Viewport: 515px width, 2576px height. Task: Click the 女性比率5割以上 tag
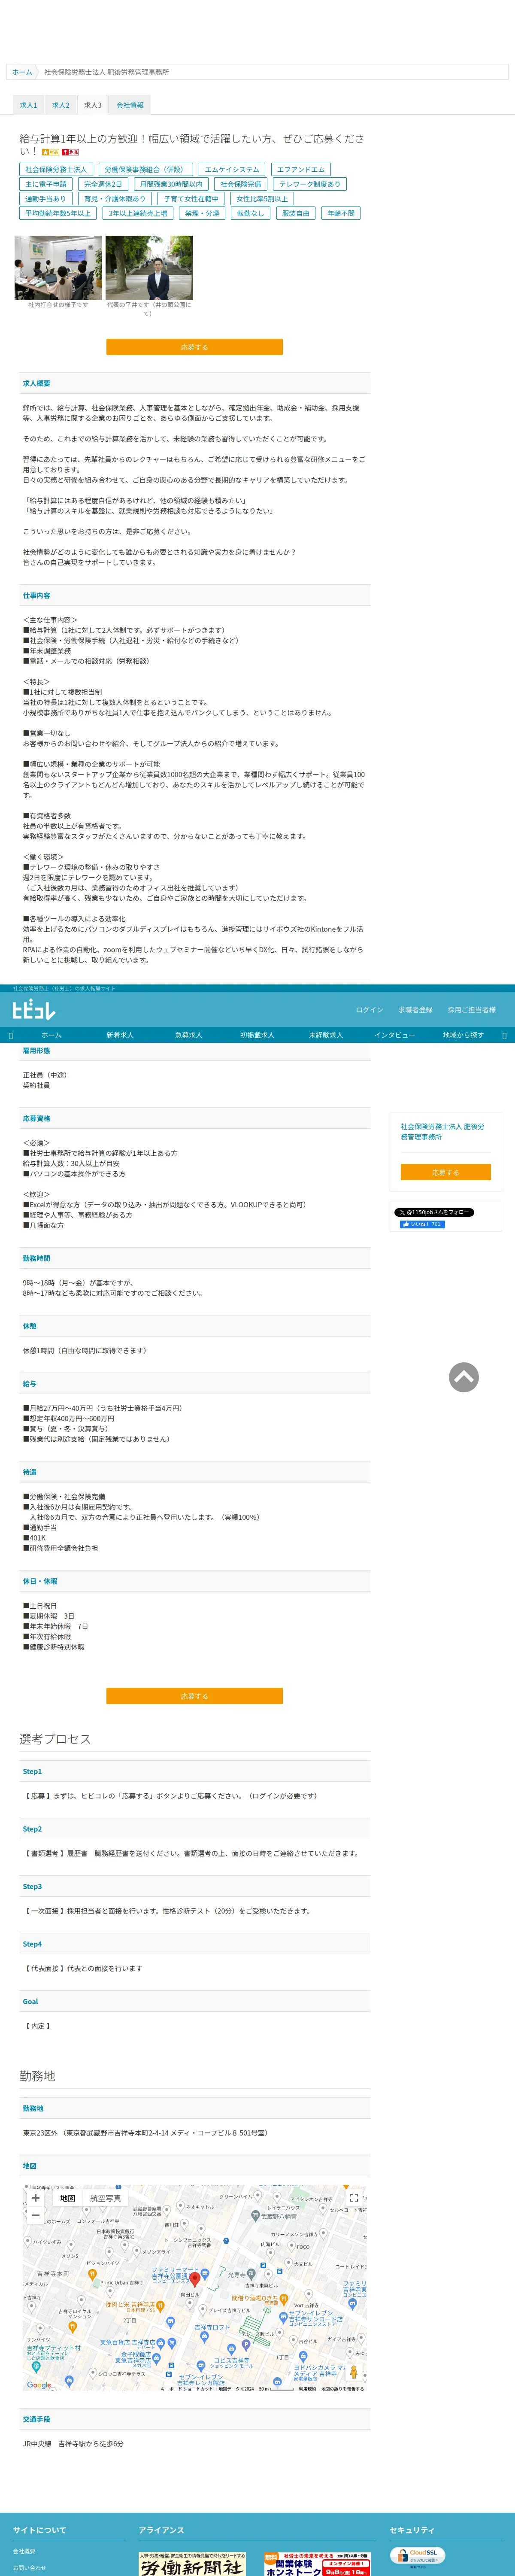(262, 199)
